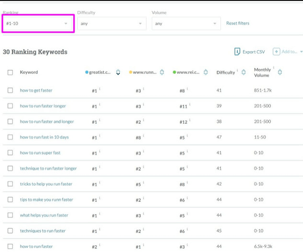Open the Difficulty filter dropdown
The height and width of the screenshot is (252, 303).
click(111, 24)
